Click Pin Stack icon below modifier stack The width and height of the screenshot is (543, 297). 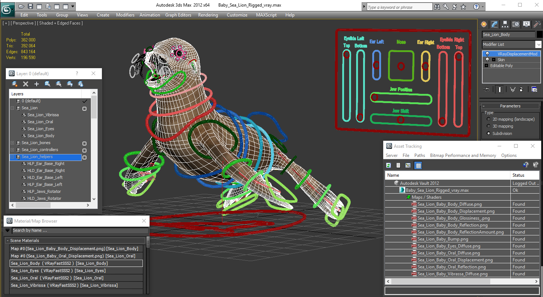click(x=487, y=89)
